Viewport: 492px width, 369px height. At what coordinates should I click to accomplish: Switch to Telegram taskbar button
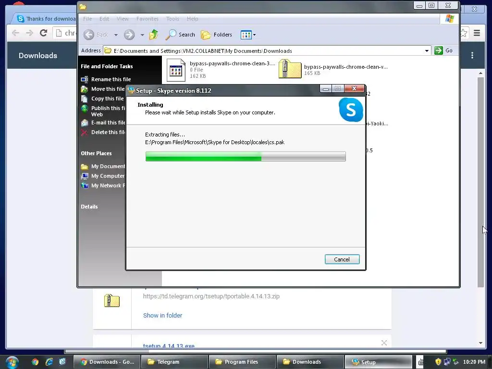tap(174, 362)
